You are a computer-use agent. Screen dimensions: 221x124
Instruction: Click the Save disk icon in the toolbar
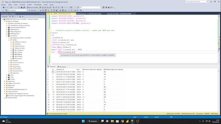21,8
